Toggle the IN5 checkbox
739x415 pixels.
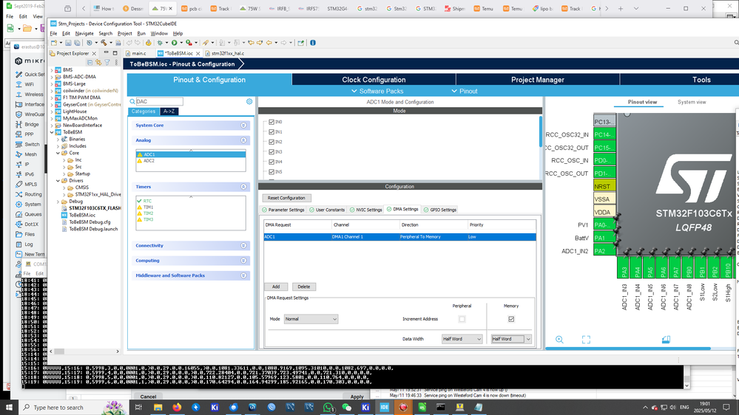(x=271, y=172)
